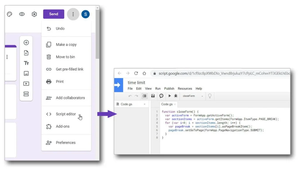Click the form card vertical dots

pos(7,57)
